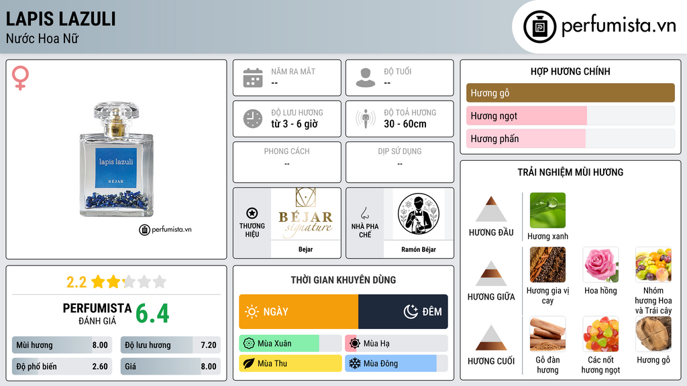The height and width of the screenshot is (386, 687).
Task: Click the LAPIS LAZULI title
Action: [x=61, y=19]
